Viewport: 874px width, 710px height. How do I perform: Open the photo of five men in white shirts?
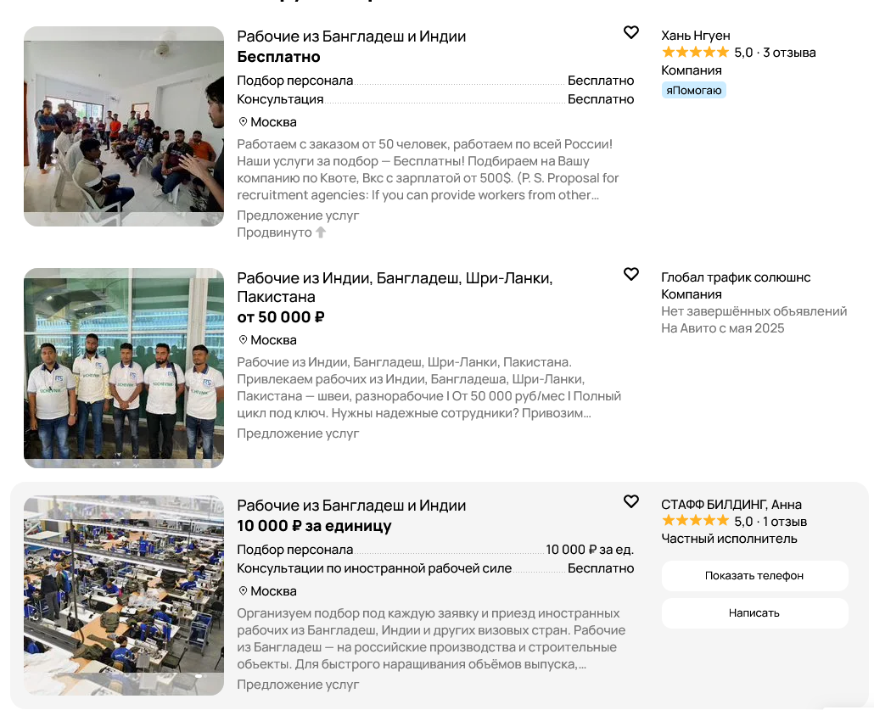tap(124, 368)
